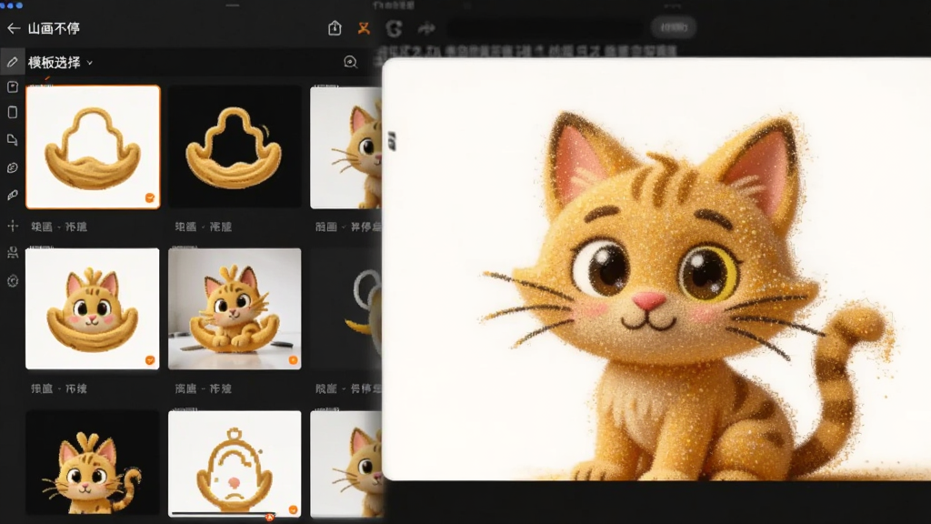The image size is (931, 524).
Task: Select the slanted marker icon in sidebar
Action: (13, 195)
